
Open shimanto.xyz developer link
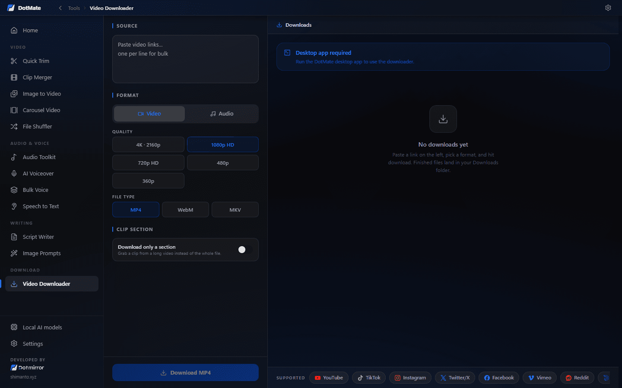[23, 377]
